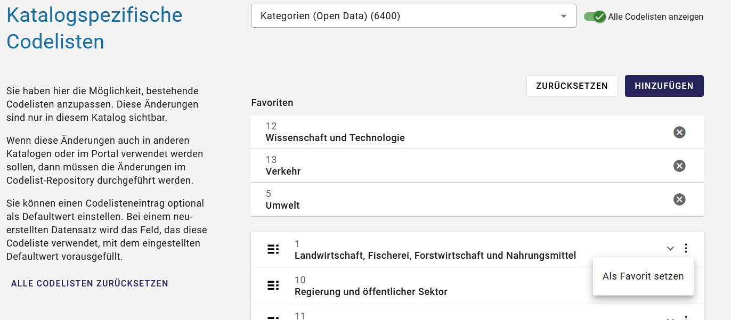The width and height of the screenshot is (731, 320).
Task: Select the Umwelt favorite row
Action: [426, 199]
